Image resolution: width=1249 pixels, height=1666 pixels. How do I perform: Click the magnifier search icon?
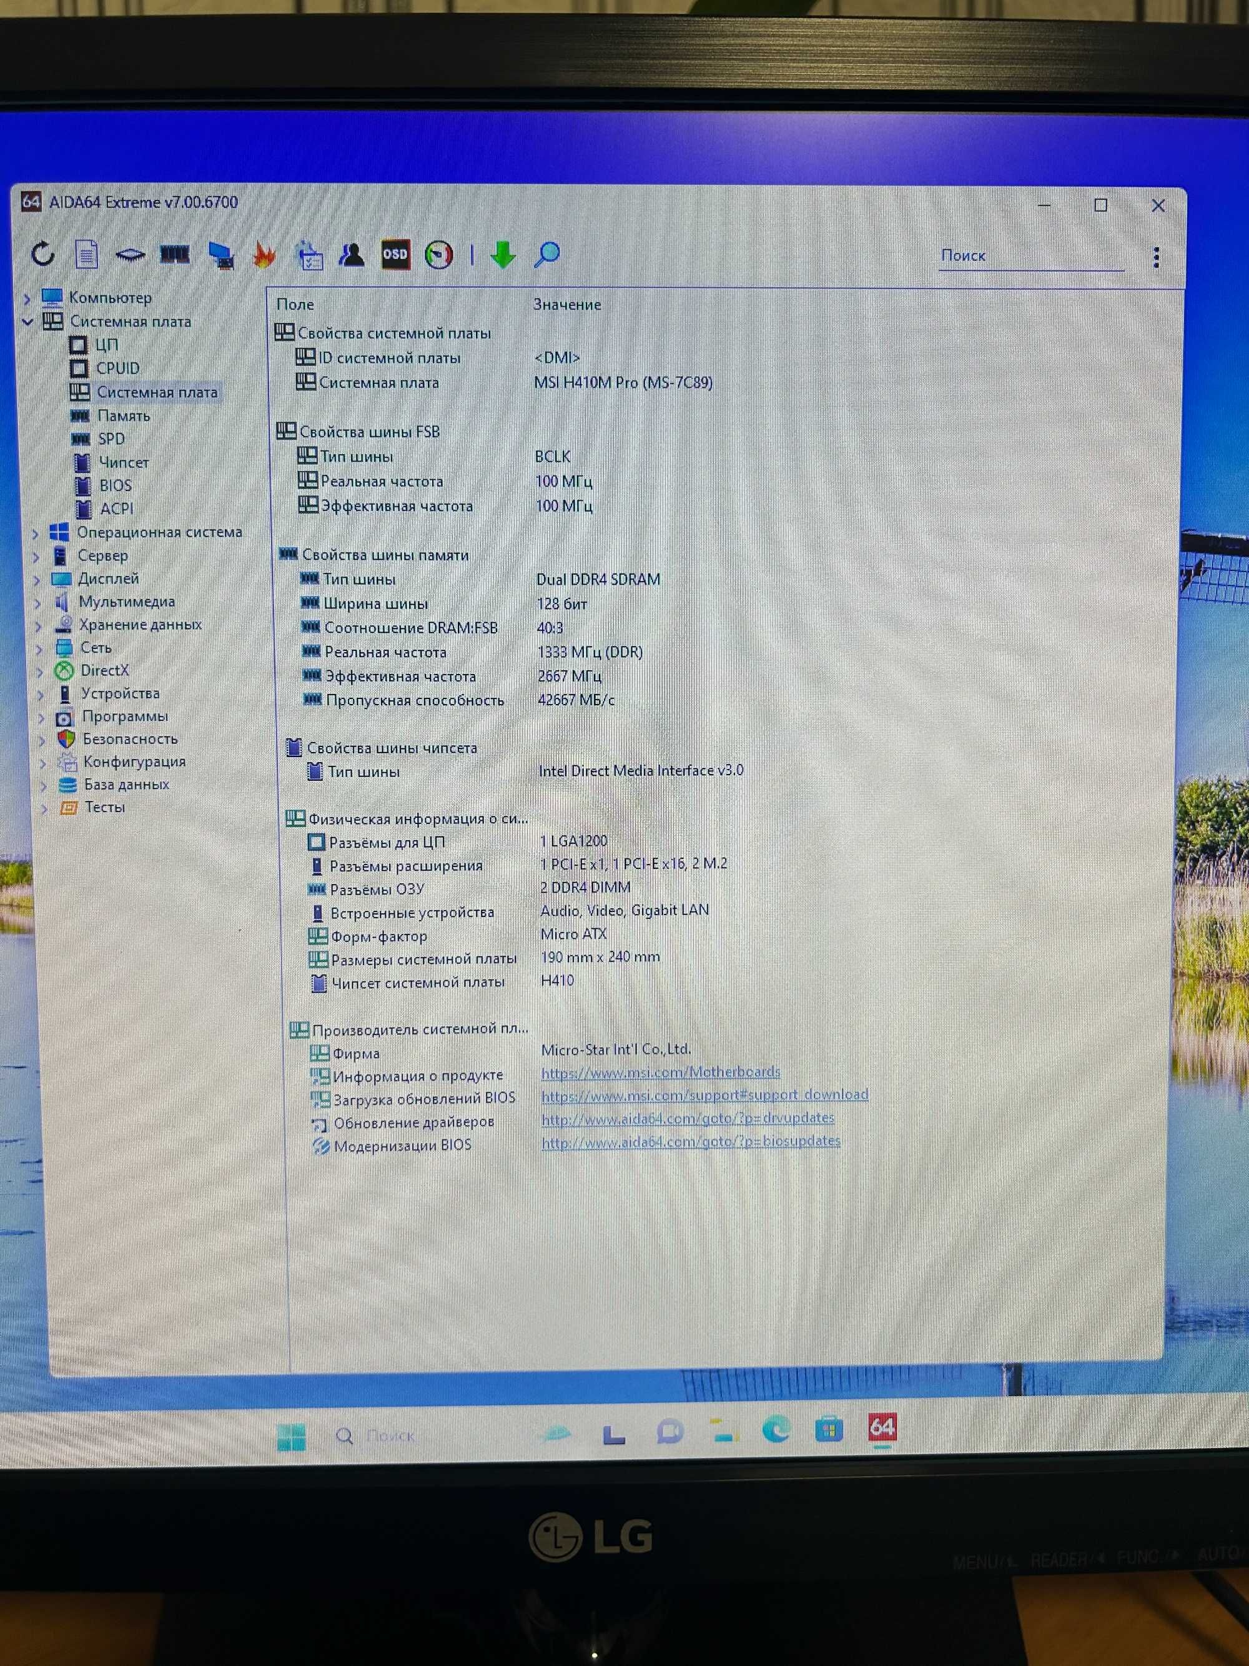coord(546,255)
